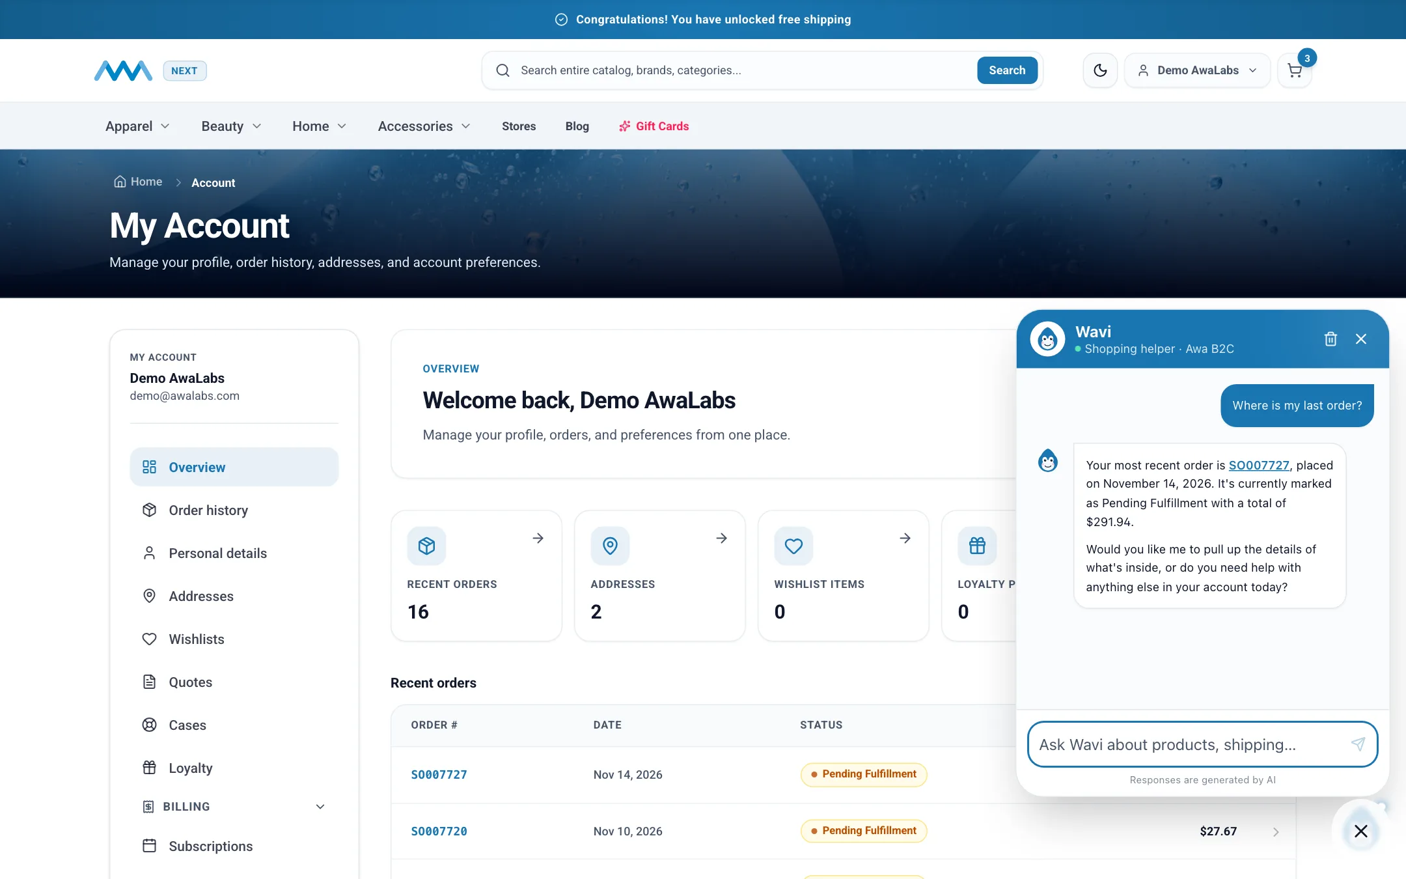Collapse the floating chat launcher button
This screenshot has width=1406, height=879.
tap(1360, 831)
